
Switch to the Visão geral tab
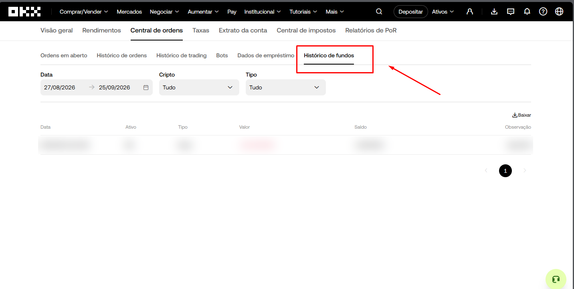pyautogui.click(x=57, y=30)
